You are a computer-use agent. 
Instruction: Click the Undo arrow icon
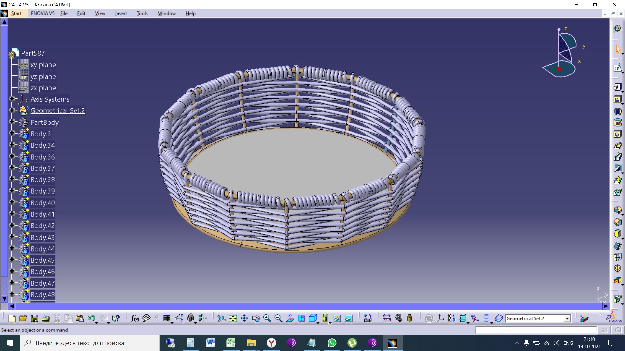91,318
